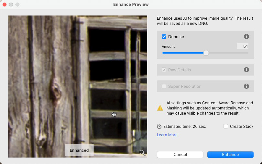262x164 pixels.
Task: Check the Create Stack checkbox
Action: 226,126
